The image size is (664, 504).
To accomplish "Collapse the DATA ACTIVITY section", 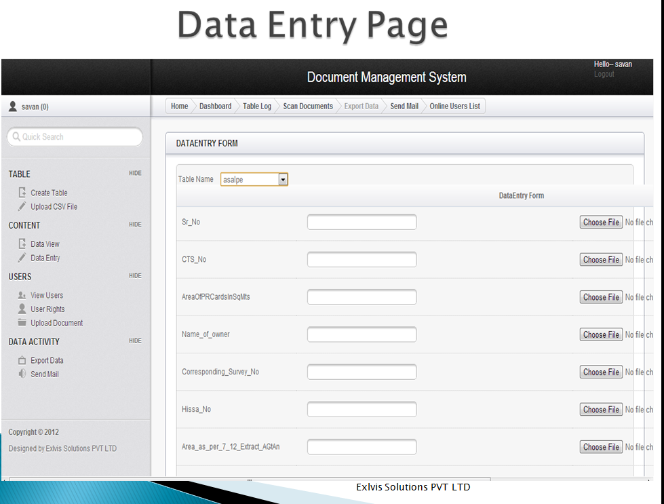I will coord(135,341).
